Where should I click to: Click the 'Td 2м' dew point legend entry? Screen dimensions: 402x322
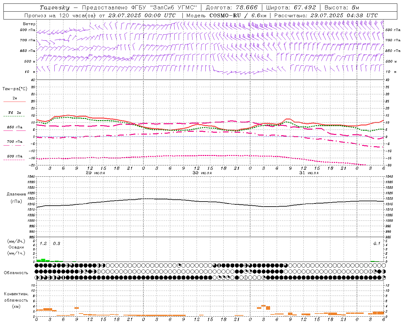click(x=15, y=113)
